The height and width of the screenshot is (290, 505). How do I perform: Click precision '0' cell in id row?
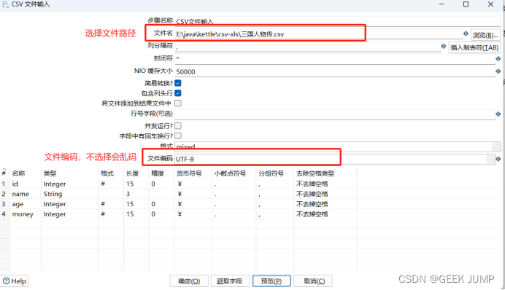pyautogui.click(x=161, y=184)
